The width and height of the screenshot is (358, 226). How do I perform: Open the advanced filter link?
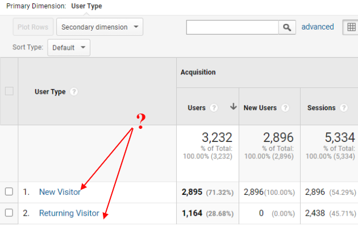coord(318,27)
